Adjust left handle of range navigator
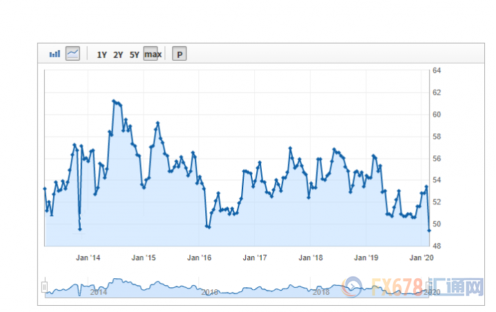496x312 pixels. coord(45,287)
